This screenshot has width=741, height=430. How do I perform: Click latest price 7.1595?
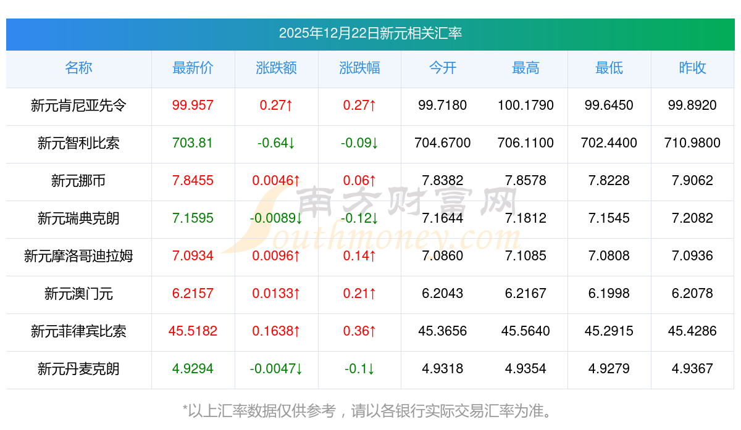coord(193,218)
